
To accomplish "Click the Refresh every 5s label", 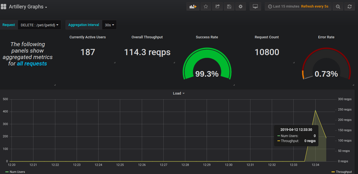I will tap(314, 7).
